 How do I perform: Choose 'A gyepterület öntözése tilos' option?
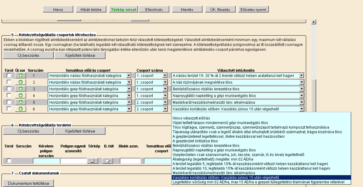(261, 141)
